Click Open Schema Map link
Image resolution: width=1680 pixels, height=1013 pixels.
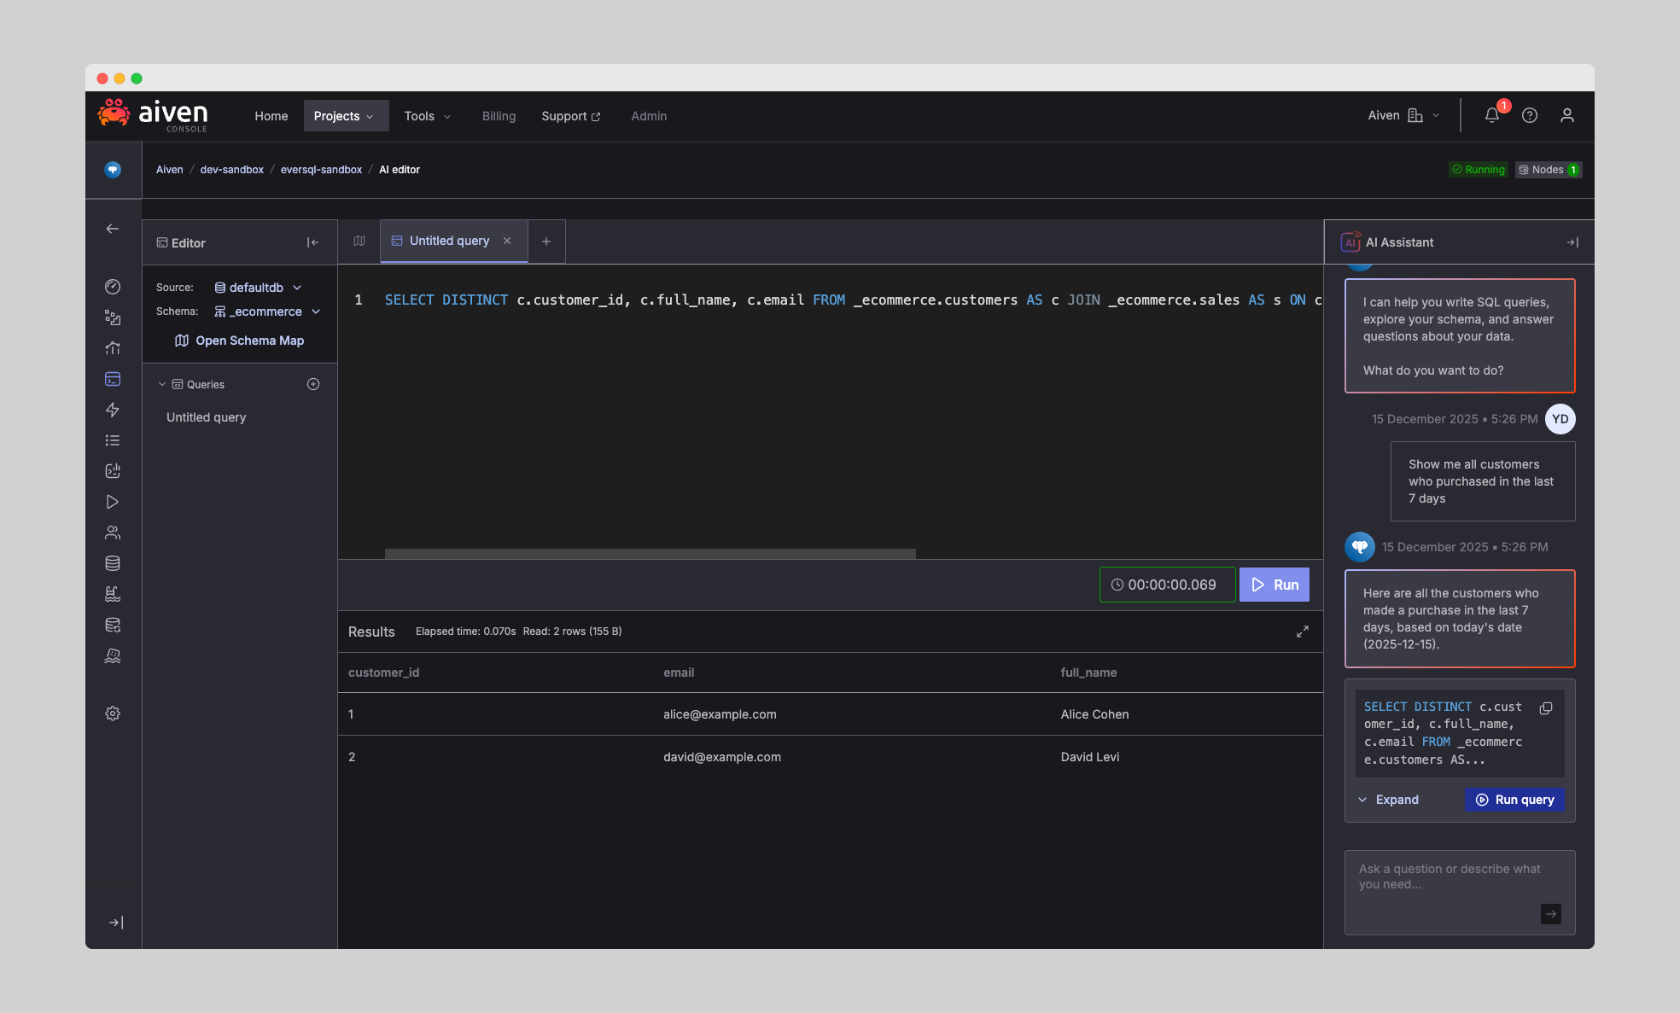(x=240, y=341)
